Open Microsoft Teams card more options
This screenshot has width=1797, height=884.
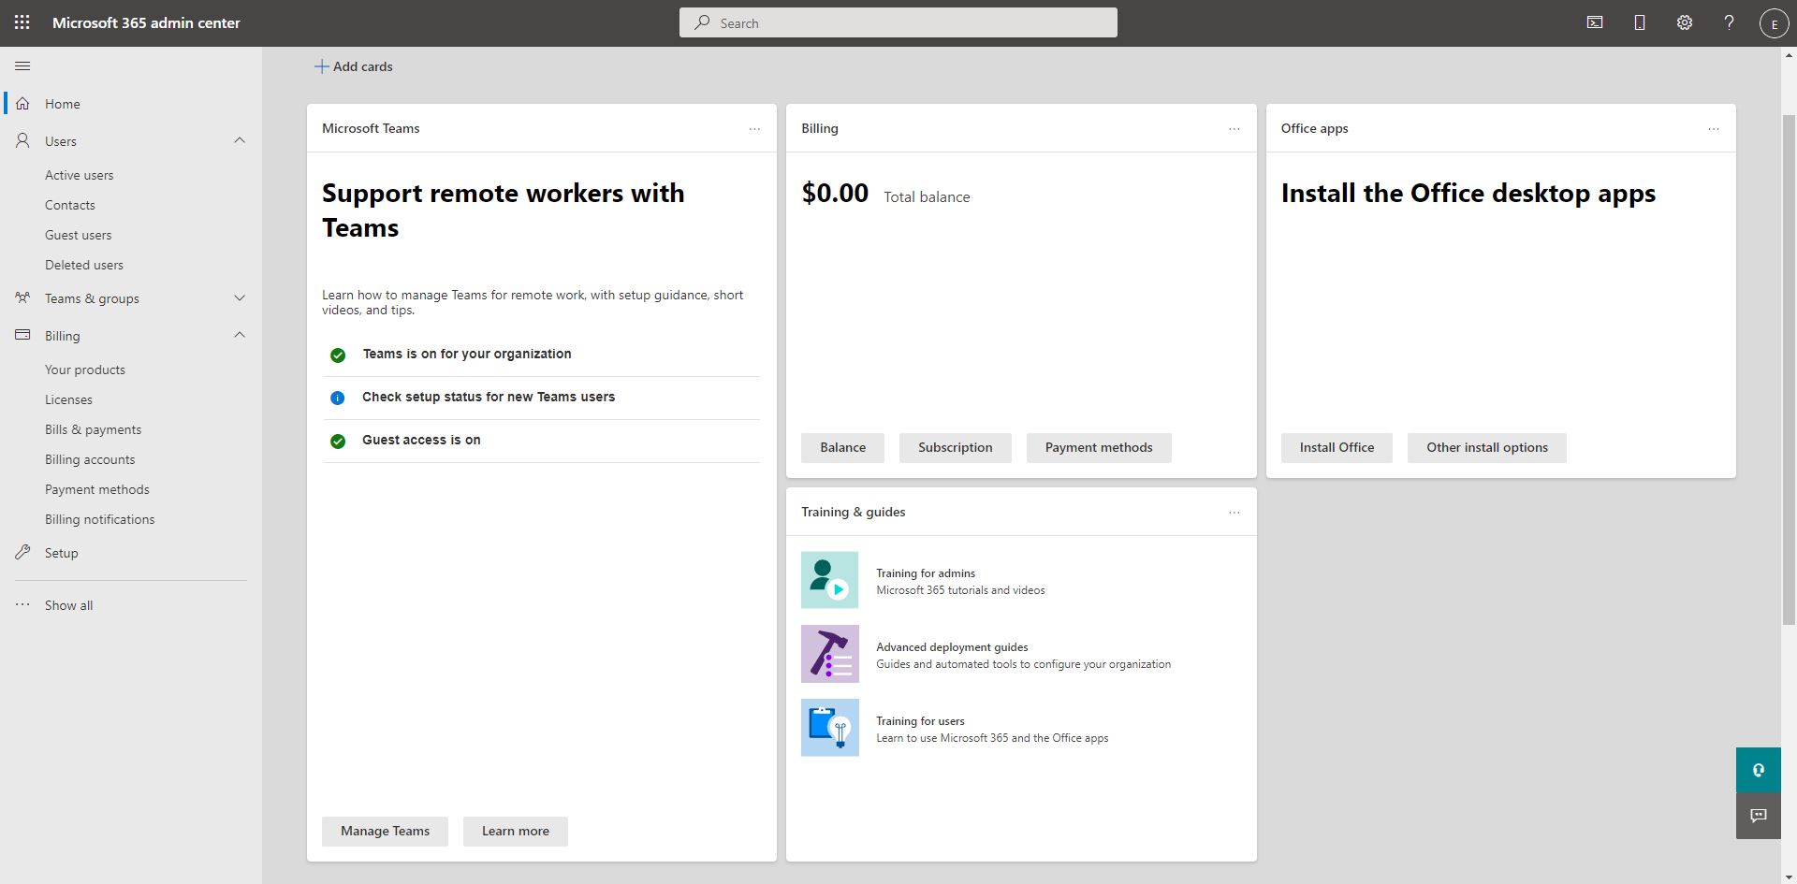coord(754,129)
